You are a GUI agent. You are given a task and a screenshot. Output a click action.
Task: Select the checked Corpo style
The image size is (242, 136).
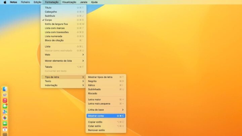(64, 20)
